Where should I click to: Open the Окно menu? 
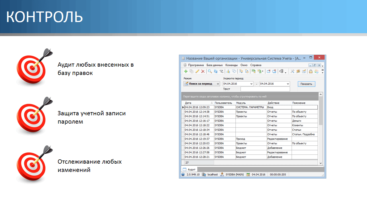244,65
